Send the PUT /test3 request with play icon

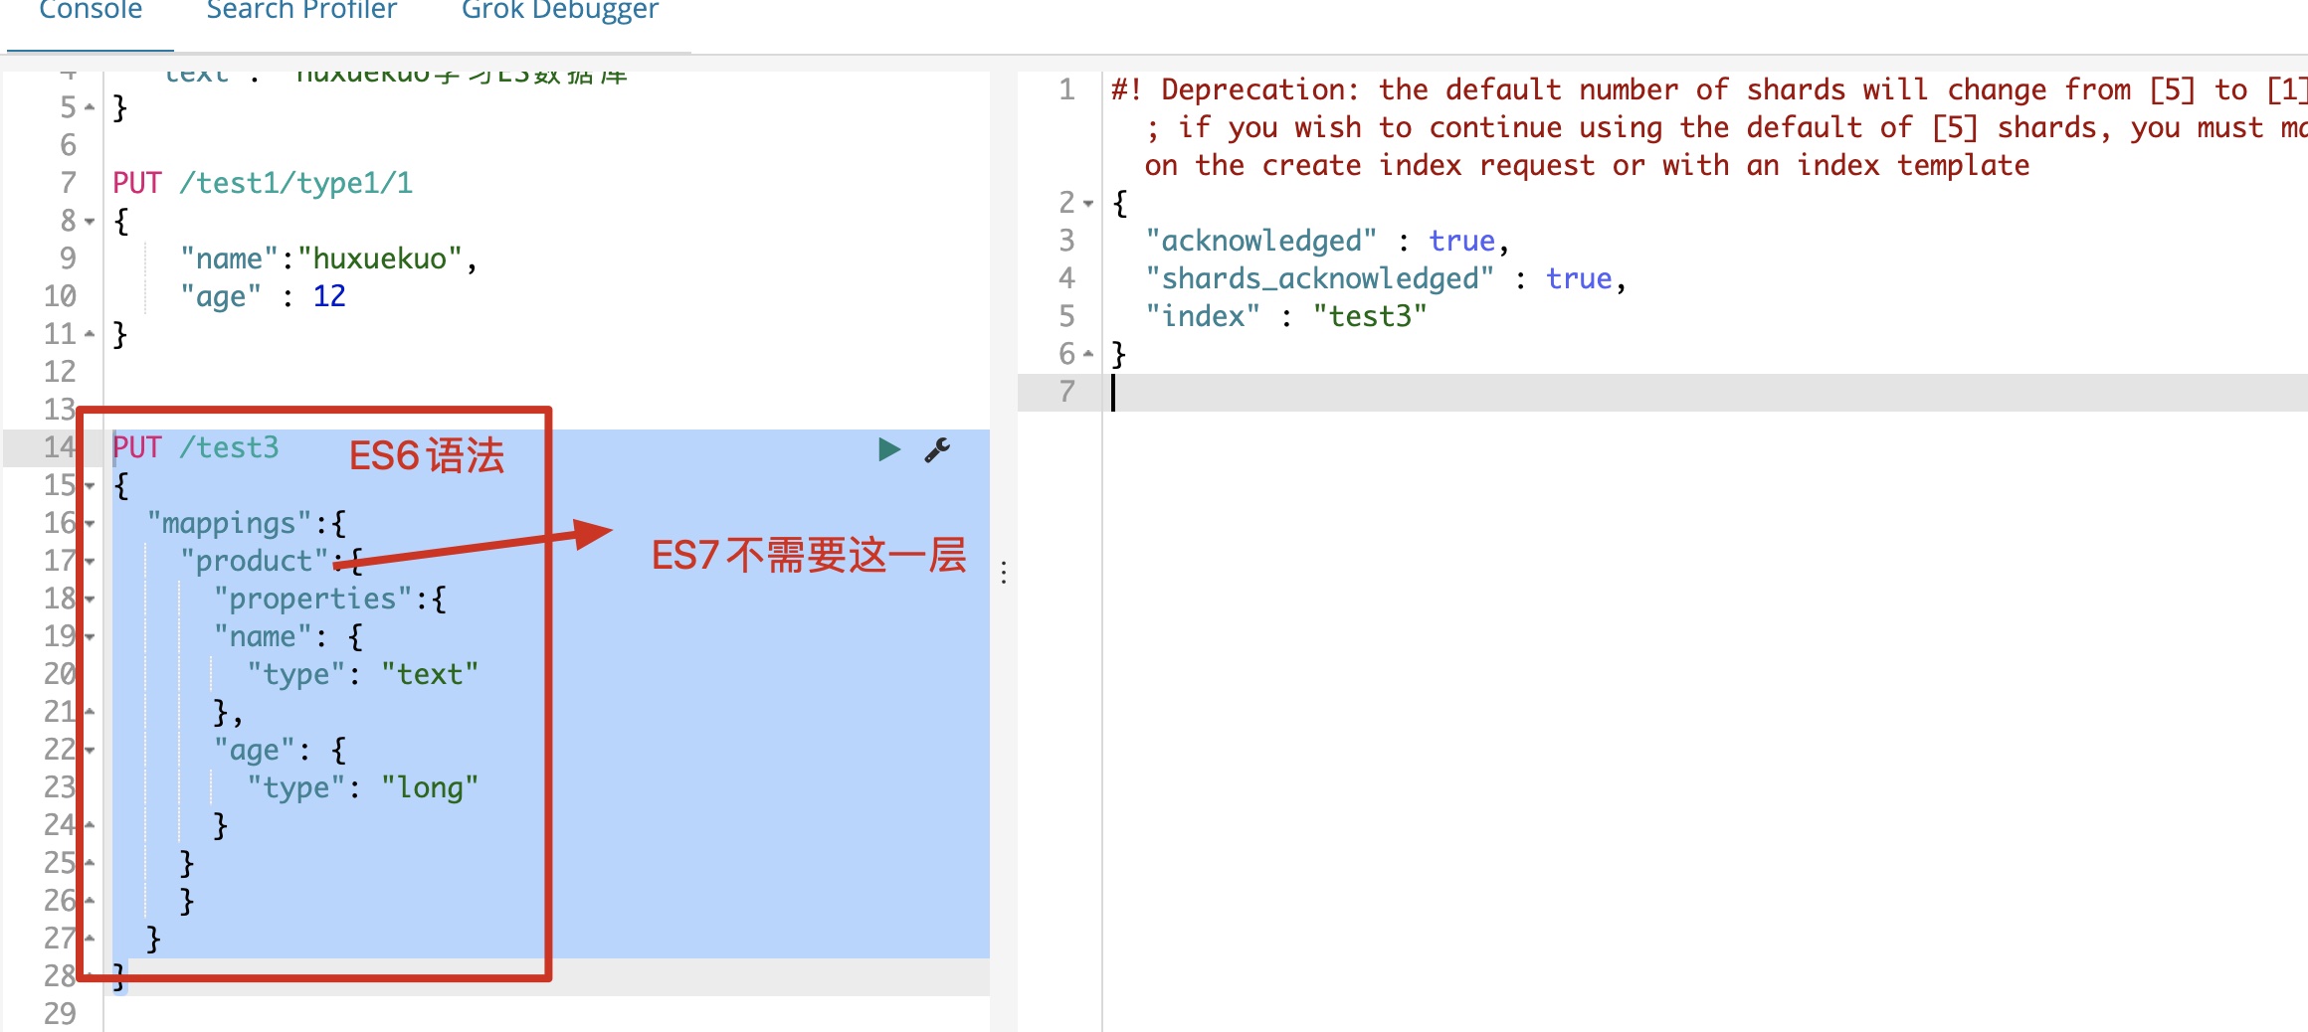click(x=886, y=449)
